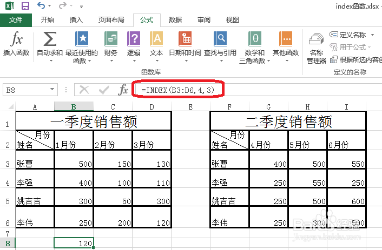Click cell C5 containing 50
The width and height of the screenshot is (382, 250).
113,197
